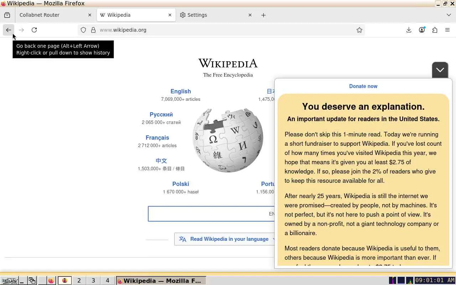Screen dimensions: 456x285
Task: Collapse the donation banner with chevron button
Action: pos(440,70)
